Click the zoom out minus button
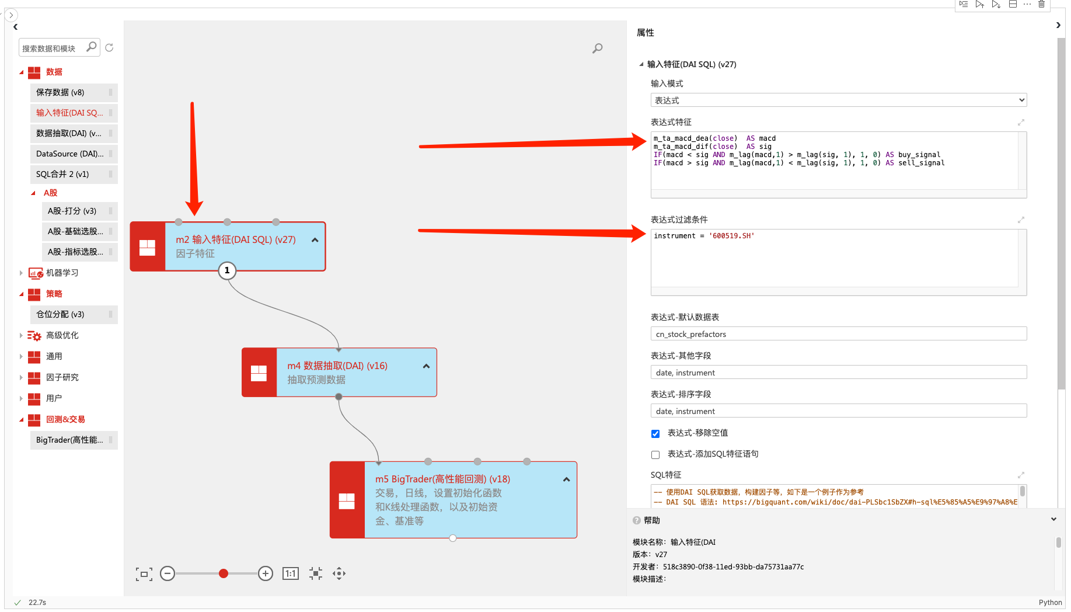Image resolution: width=1071 pixels, height=612 pixels. coord(168,573)
